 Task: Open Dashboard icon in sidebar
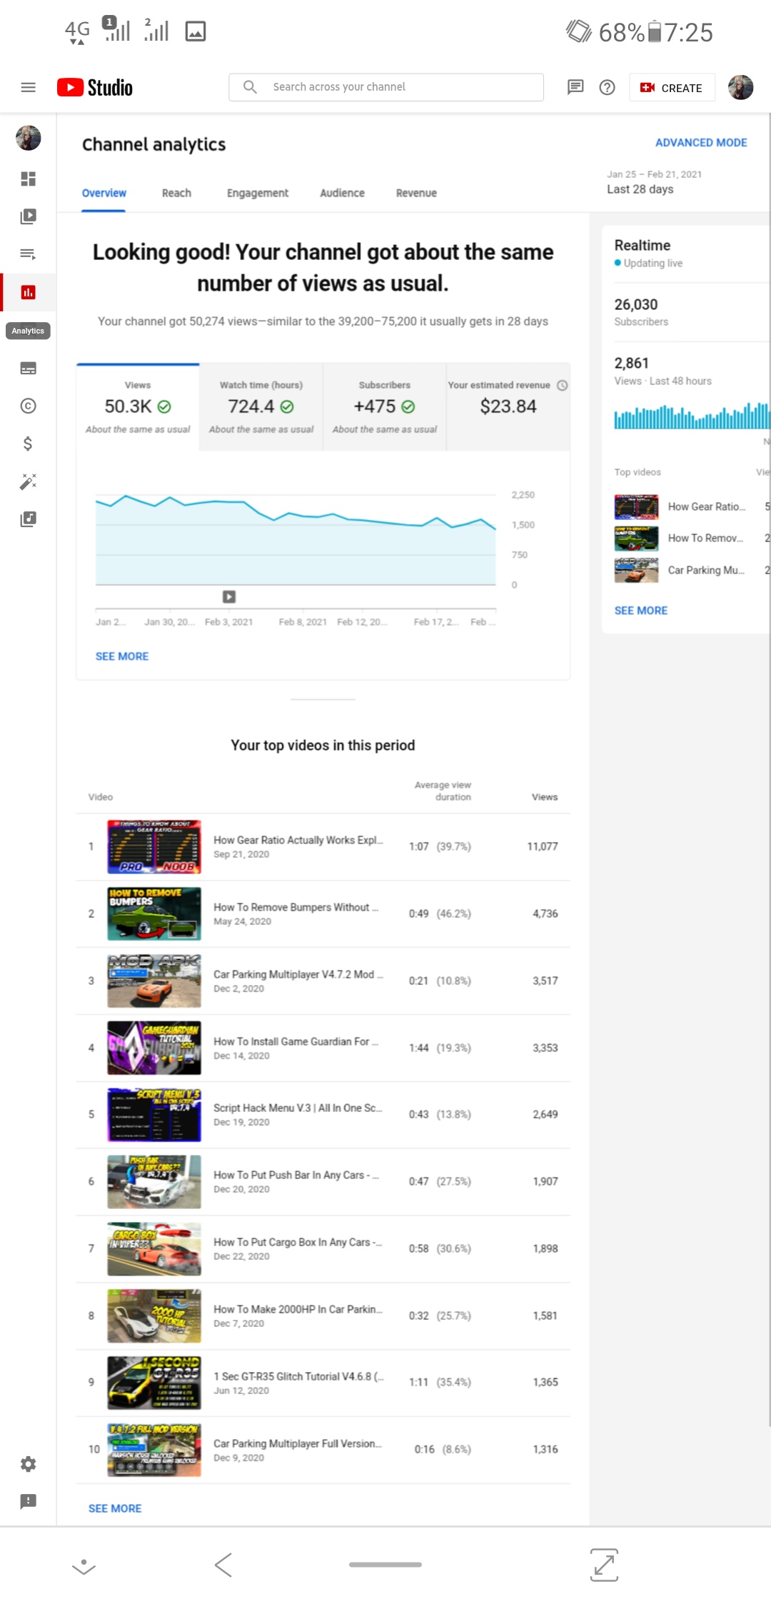(28, 179)
